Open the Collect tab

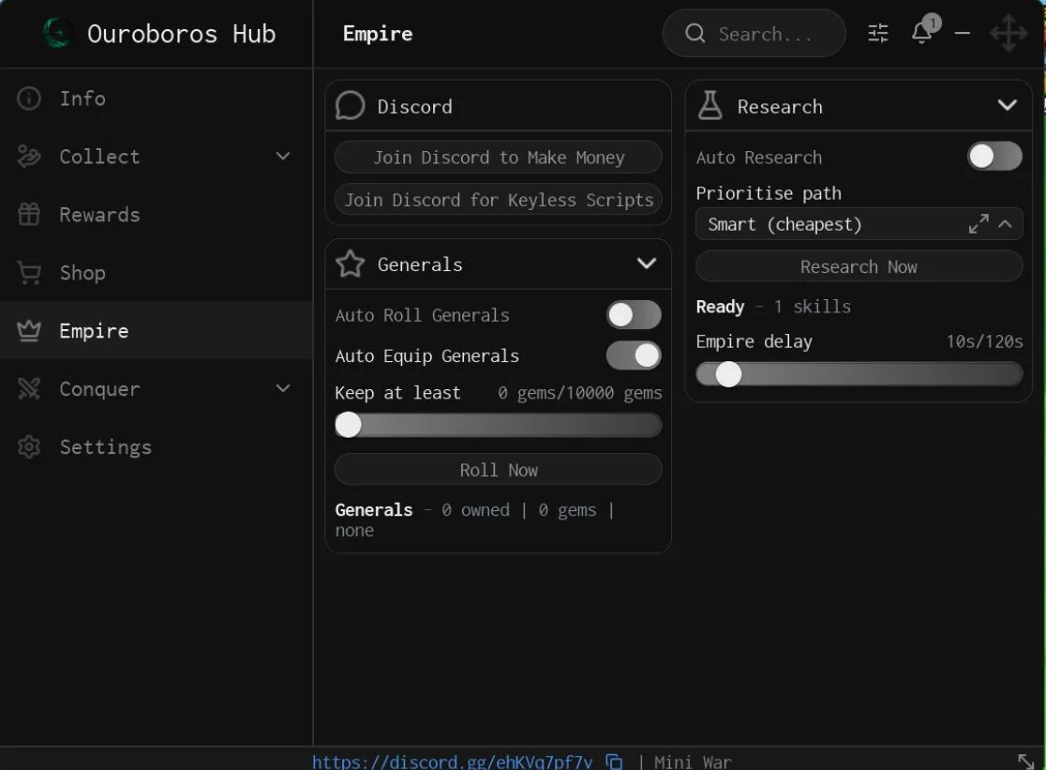point(157,156)
